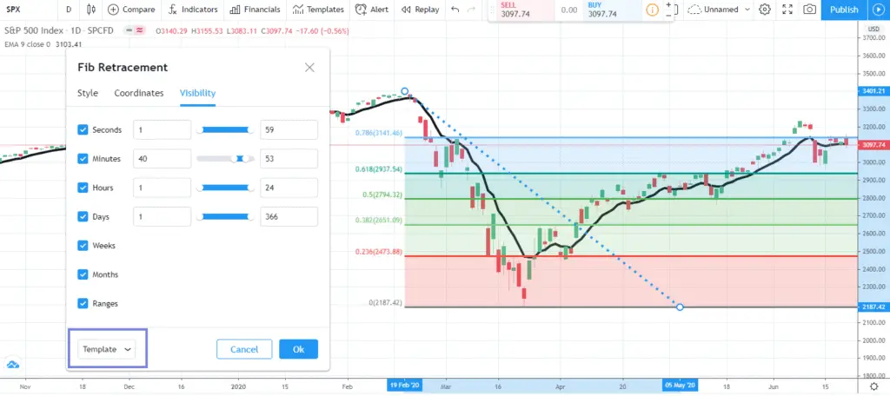890x396 pixels.
Task: Click the chart settings gear icon
Action: point(765,9)
